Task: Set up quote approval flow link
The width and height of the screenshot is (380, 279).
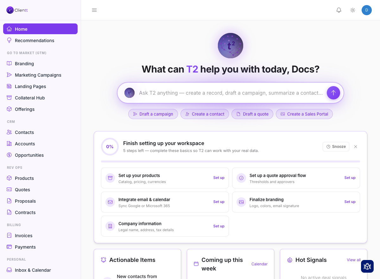Action: (x=350, y=178)
